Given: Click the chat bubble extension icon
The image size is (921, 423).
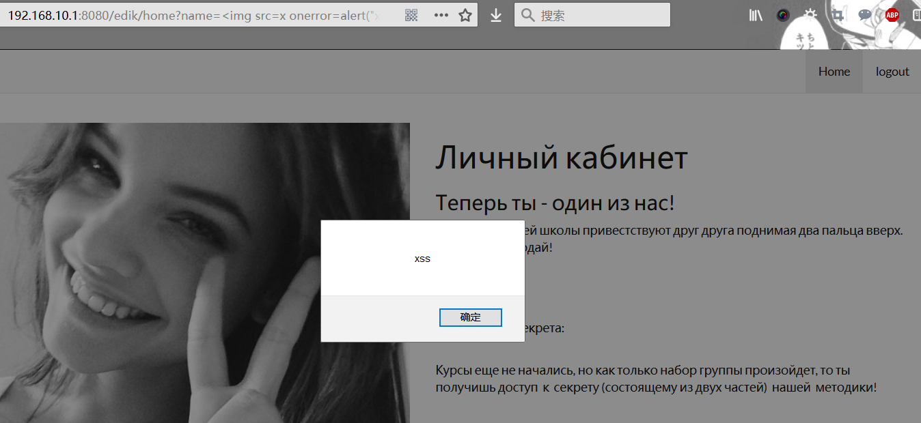Looking at the screenshot, I should point(865,15).
